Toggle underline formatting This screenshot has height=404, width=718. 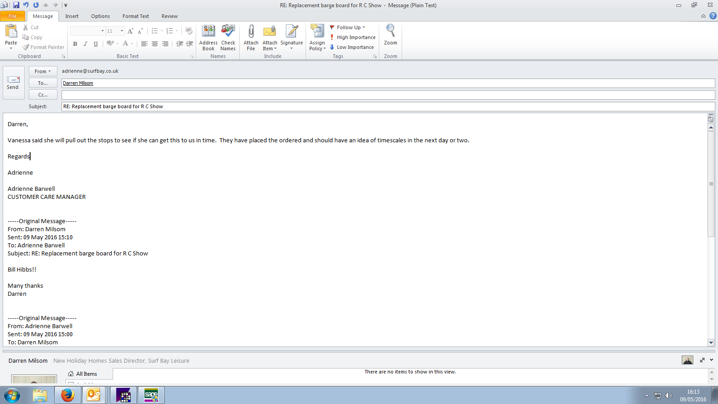coord(96,44)
